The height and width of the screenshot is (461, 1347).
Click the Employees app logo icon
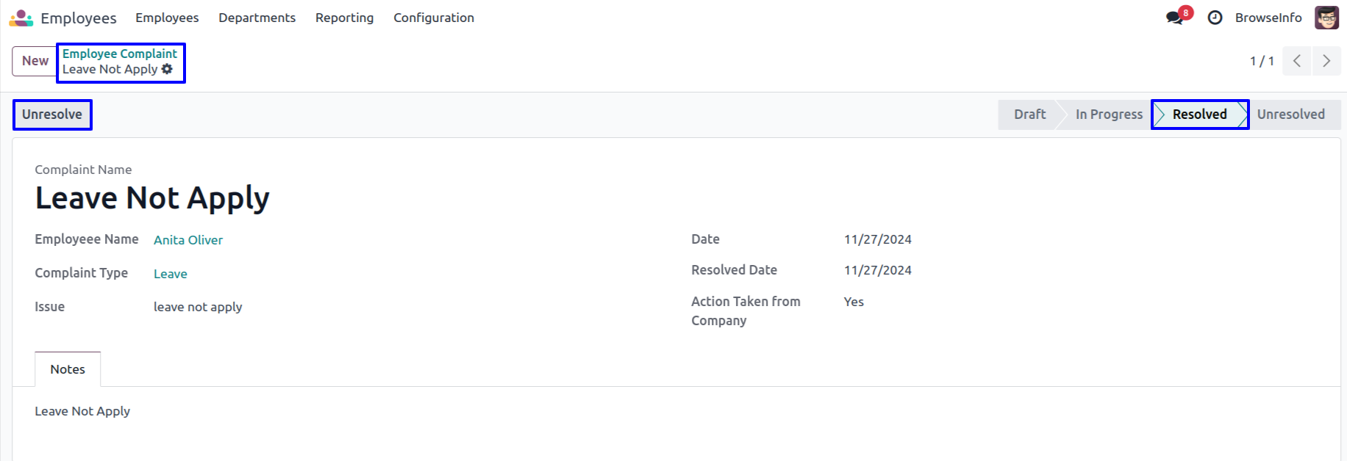tap(21, 18)
